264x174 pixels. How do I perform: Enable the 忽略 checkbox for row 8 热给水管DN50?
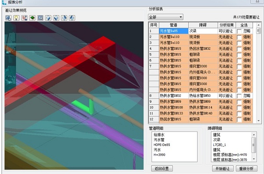(239, 96)
